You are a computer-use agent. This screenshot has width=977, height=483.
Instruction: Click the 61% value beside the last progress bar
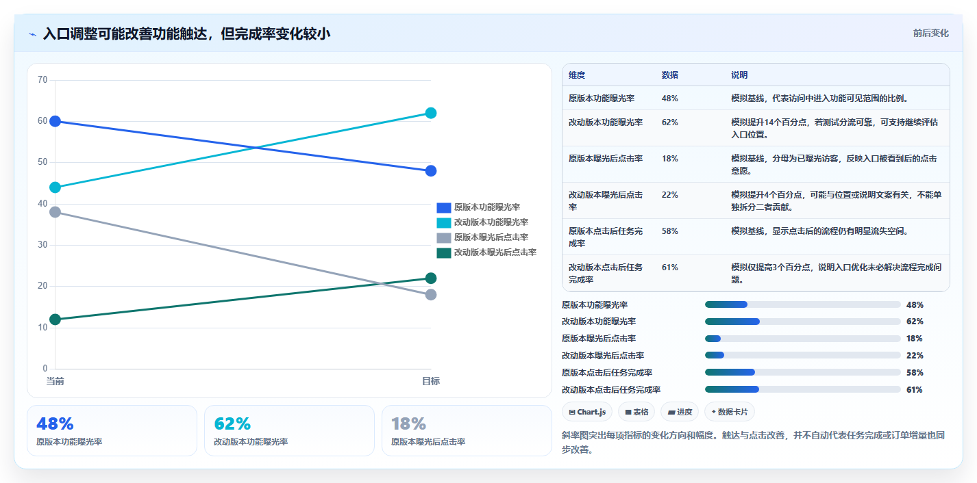click(x=915, y=390)
